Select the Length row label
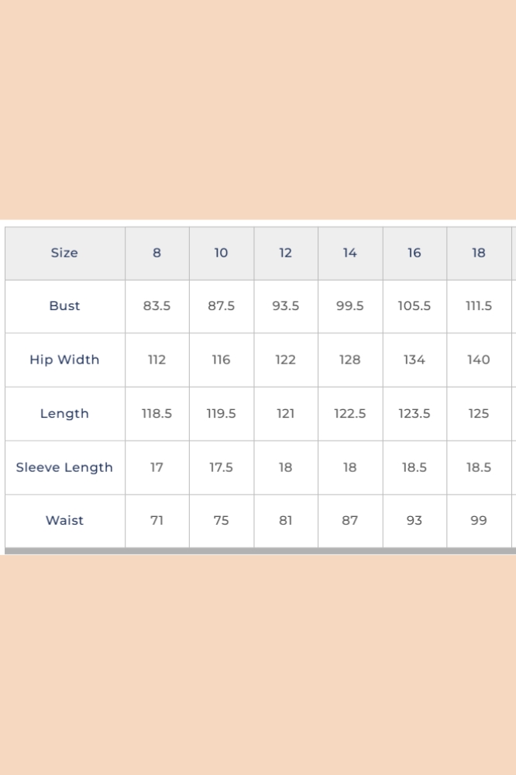Image resolution: width=516 pixels, height=775 pixels. pos(64,414)
